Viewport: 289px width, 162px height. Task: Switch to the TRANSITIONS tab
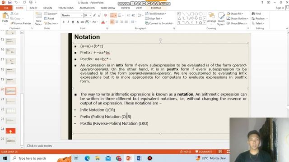pyautogui.click(x=66, y=8)
